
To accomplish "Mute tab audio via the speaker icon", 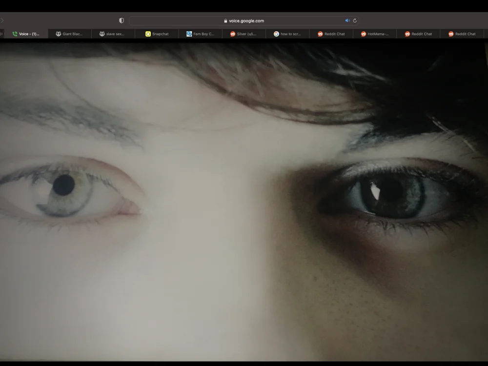I will click(347, 20).
